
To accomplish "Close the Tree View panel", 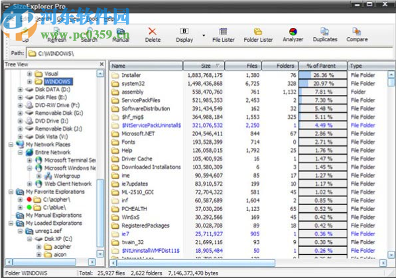I will tap(101, 64).
